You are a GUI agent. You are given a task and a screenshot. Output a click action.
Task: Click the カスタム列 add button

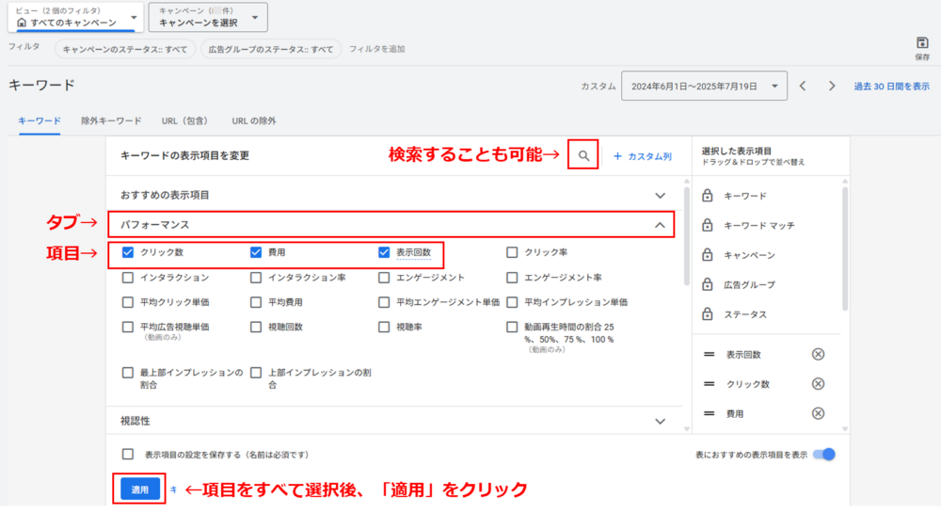[x=642, y=156]
